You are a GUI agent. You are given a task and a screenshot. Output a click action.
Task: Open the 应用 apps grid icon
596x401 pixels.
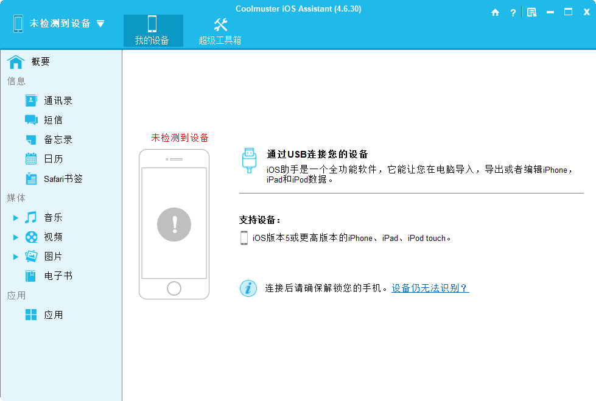30,315
